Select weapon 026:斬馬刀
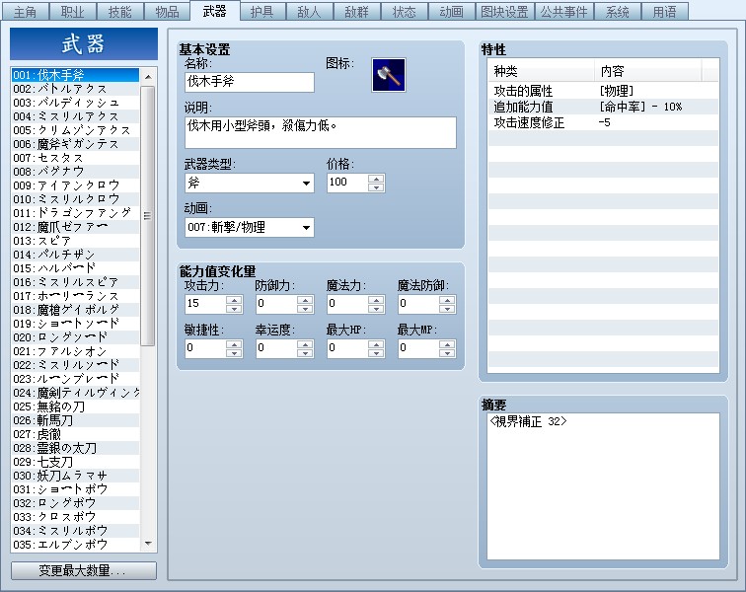The image size is (746, 592). [75, 419]
